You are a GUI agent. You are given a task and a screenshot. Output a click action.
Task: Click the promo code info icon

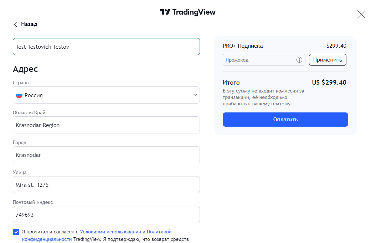click(299, 60)
